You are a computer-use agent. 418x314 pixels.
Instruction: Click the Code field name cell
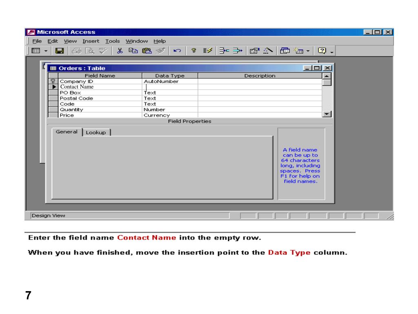[100, 104]
